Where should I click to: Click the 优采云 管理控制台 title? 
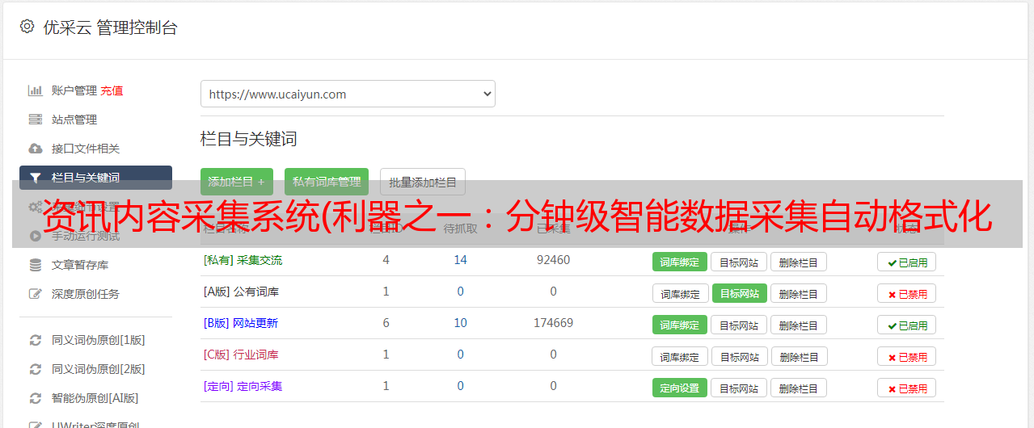(x=110, y=27)
